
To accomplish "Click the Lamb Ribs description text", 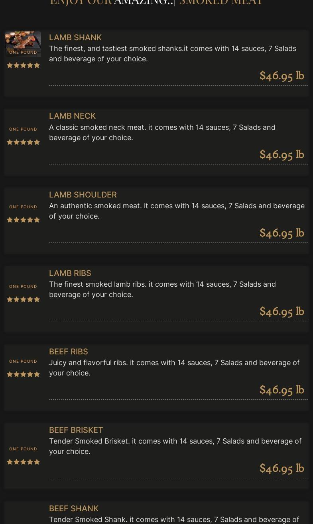I will tap(162, 289).
